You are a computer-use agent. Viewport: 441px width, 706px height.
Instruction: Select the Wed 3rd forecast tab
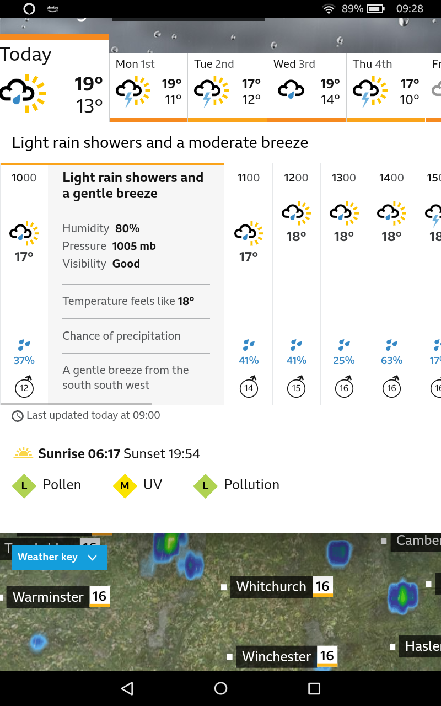[x=306, y=87]
